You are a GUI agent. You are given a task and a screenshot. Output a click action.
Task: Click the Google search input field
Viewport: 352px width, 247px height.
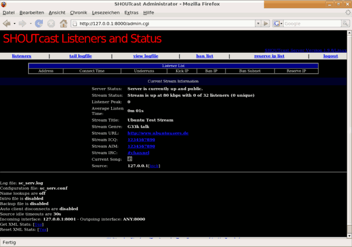(x=312, y=24)
